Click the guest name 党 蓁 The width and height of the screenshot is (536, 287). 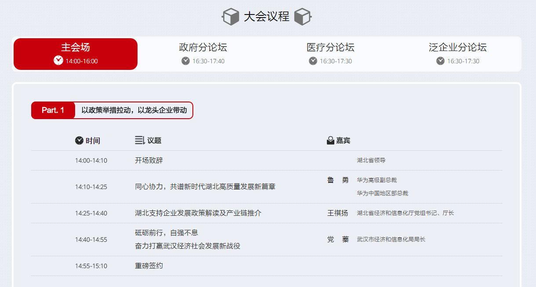[338, 240]
